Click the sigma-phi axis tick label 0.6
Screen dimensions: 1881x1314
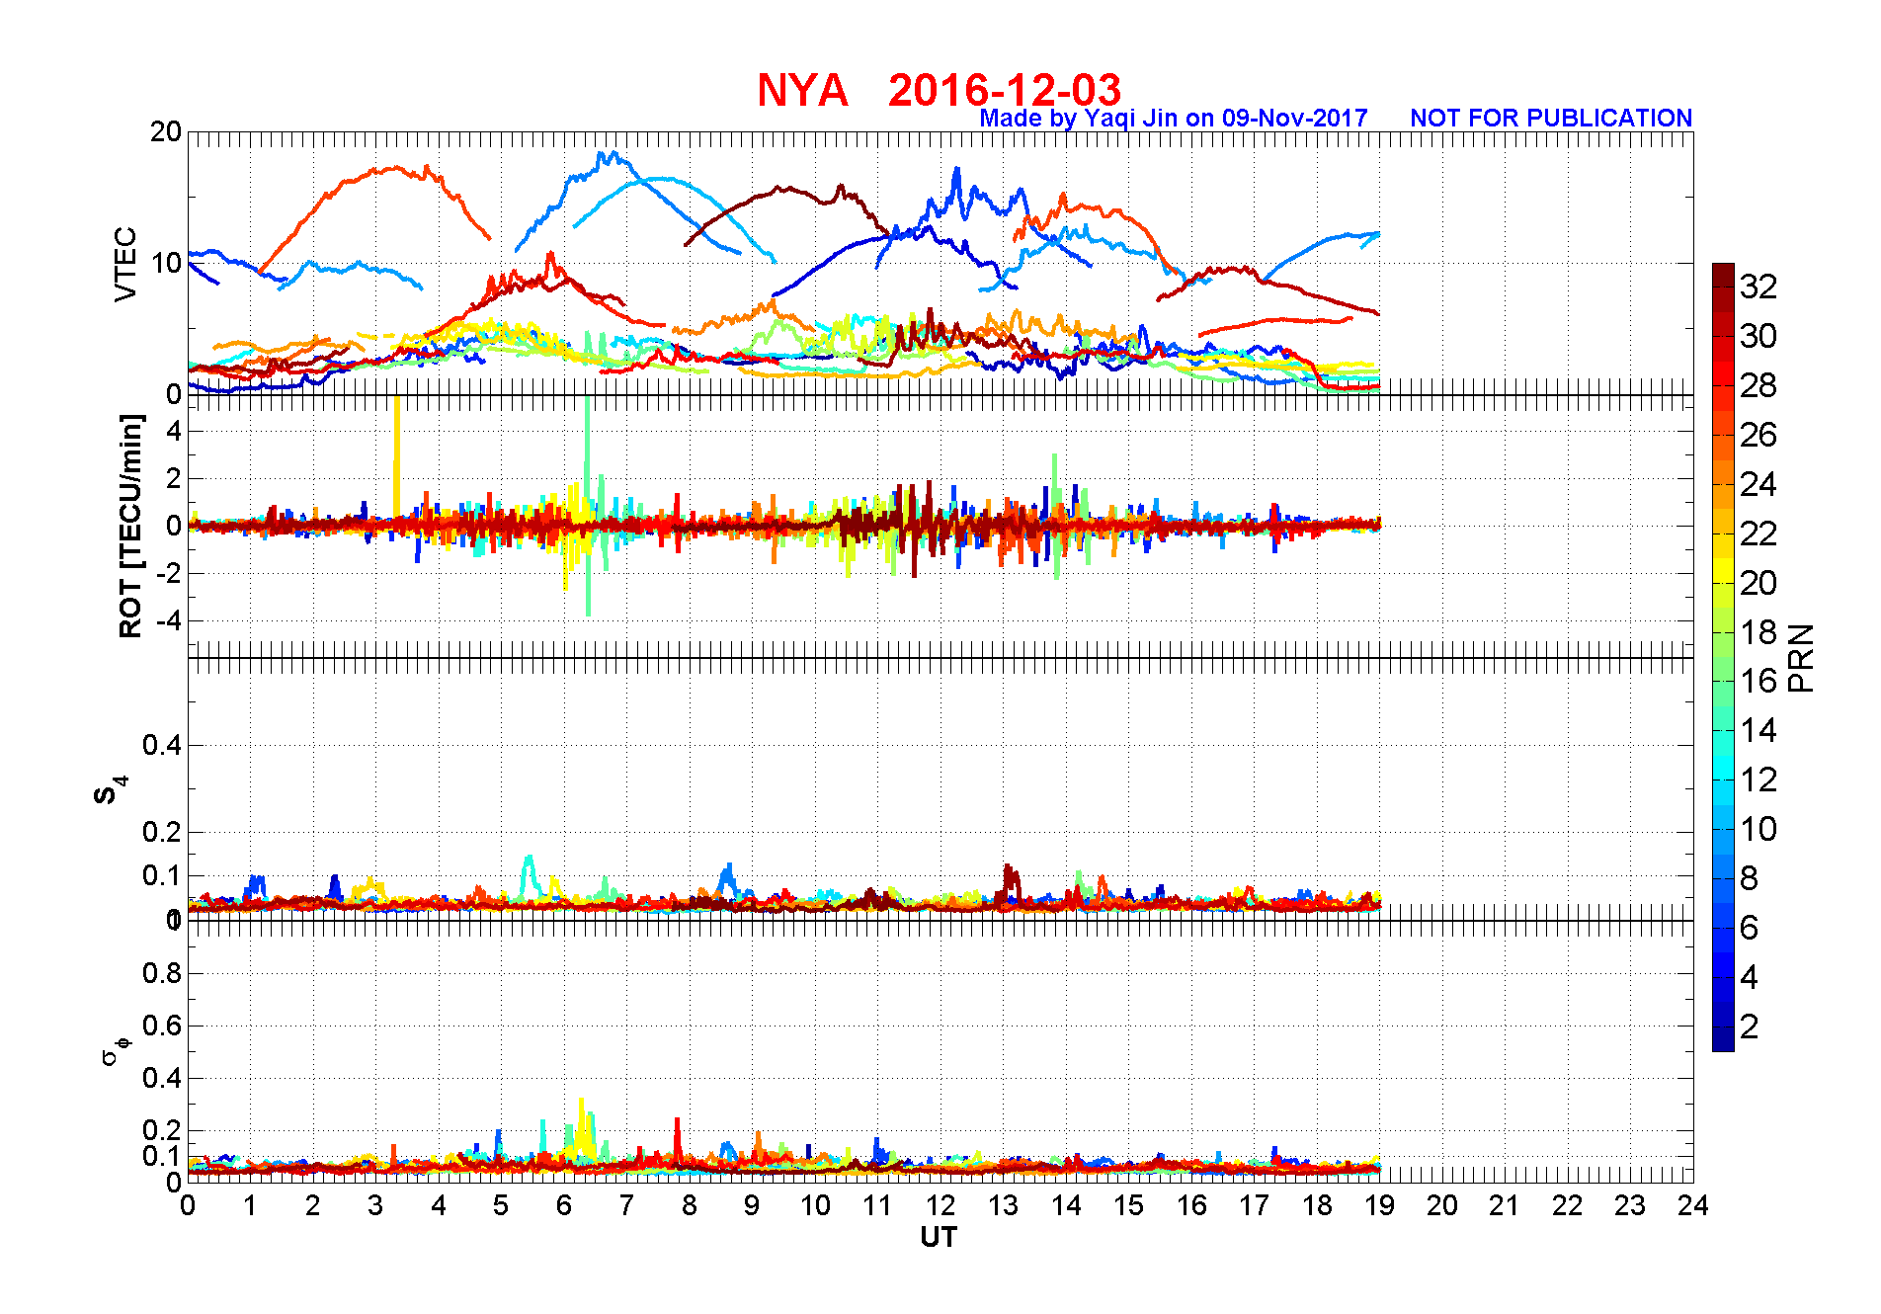(x=162, y=1026)
